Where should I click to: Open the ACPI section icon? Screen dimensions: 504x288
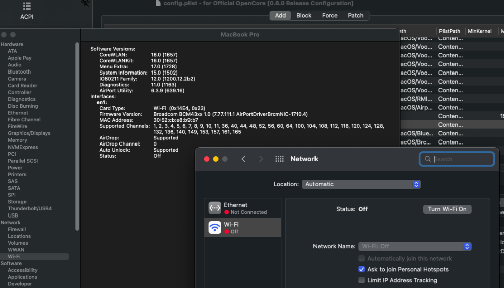[x=27, y=6]
